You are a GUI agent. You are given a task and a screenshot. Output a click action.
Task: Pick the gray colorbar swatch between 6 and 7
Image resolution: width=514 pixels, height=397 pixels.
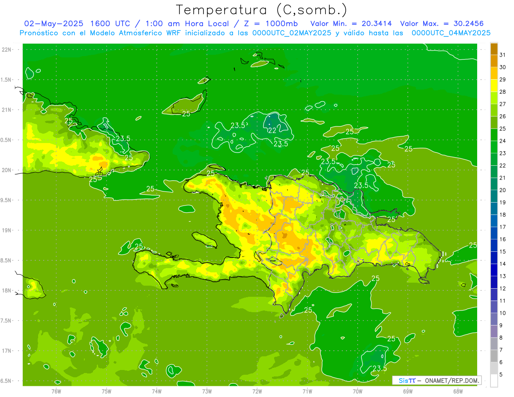tap(494, 356)
